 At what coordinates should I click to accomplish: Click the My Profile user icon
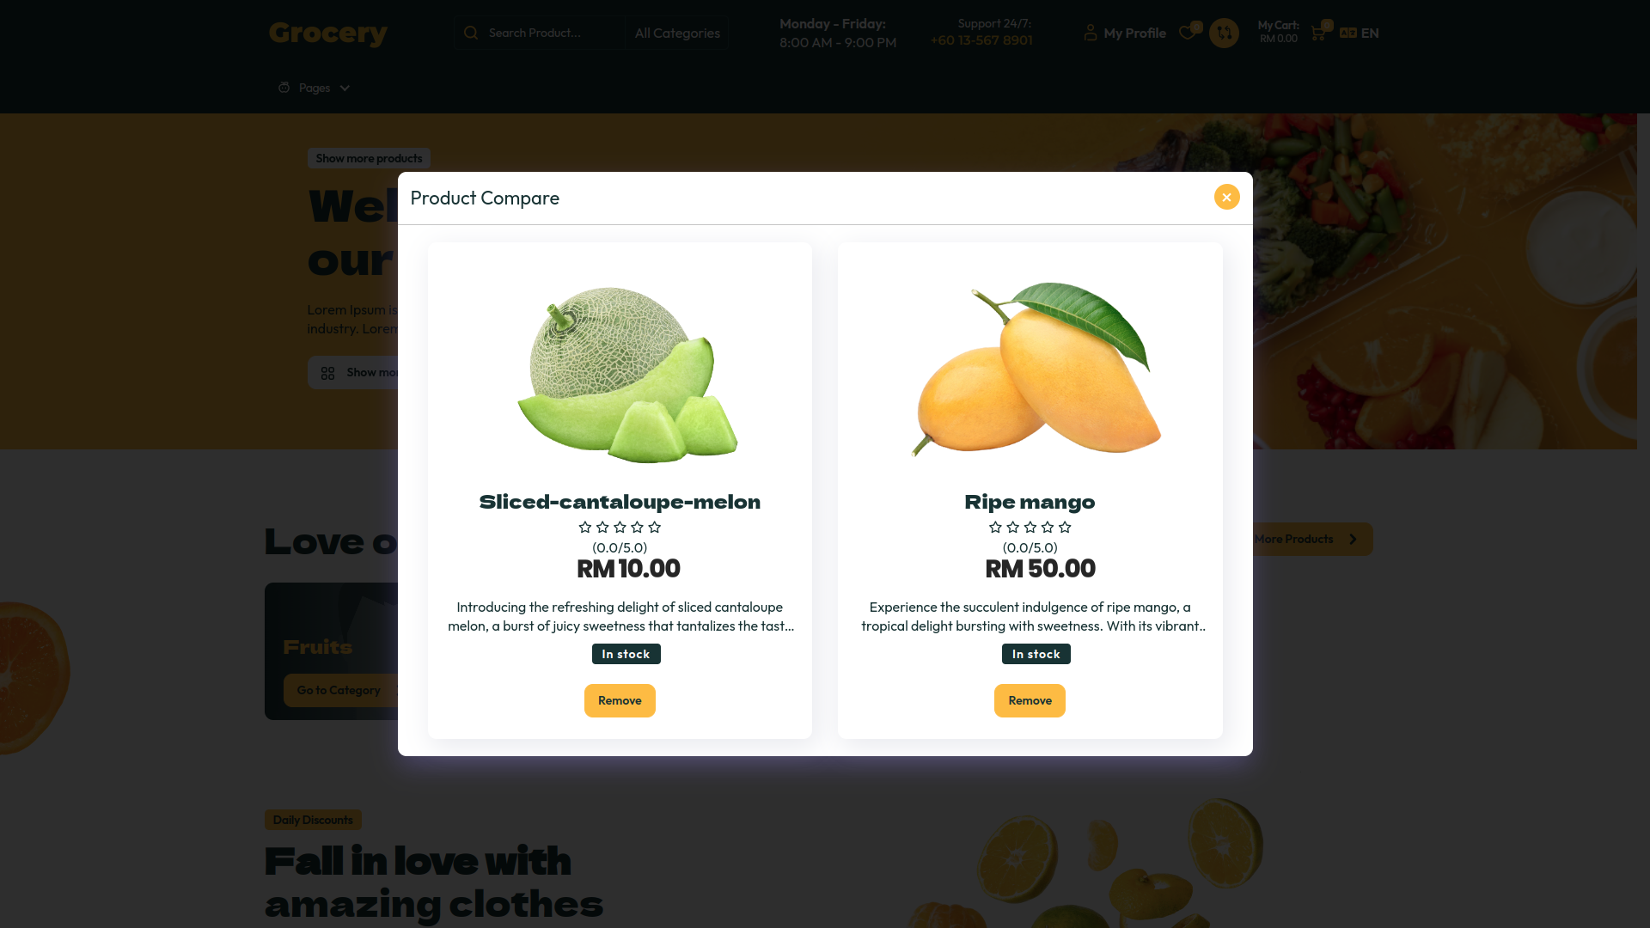(x=1091, y=33)
